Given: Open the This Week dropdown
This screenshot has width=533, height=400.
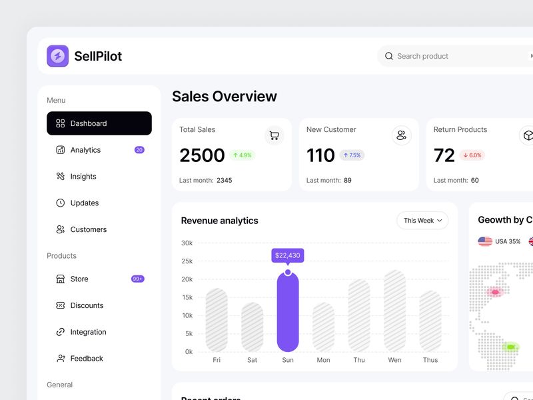Looking at the screenshot, I should click(422, 220).
